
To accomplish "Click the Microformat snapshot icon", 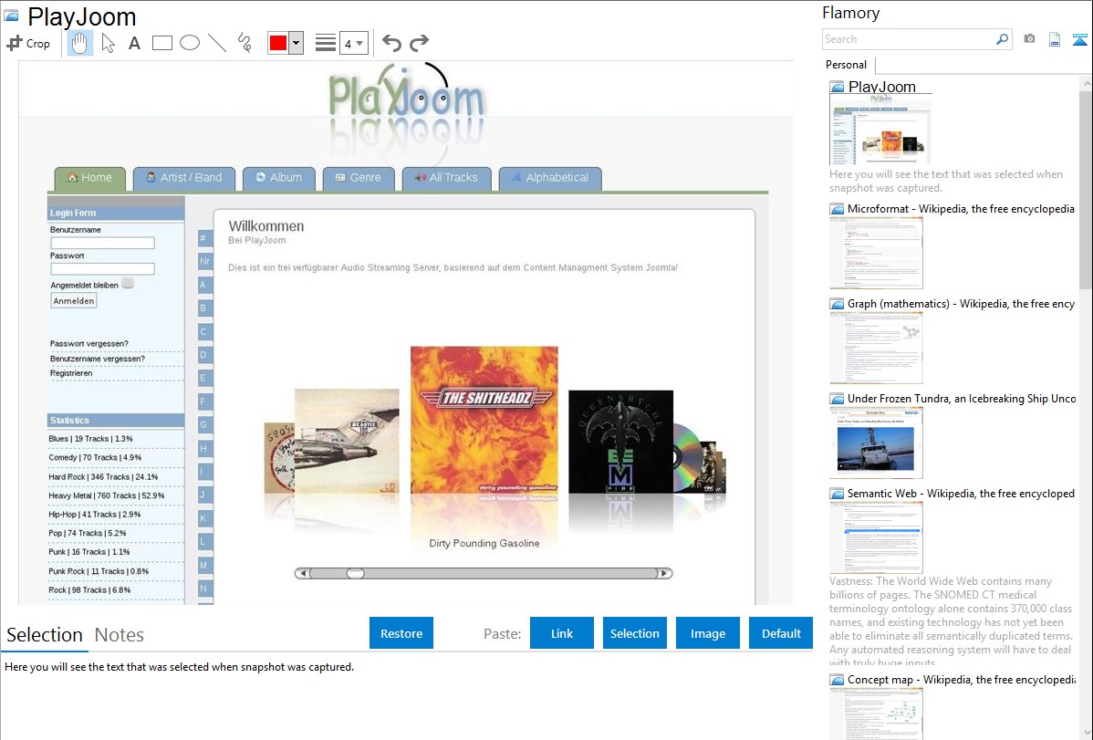I will (837, 209).
